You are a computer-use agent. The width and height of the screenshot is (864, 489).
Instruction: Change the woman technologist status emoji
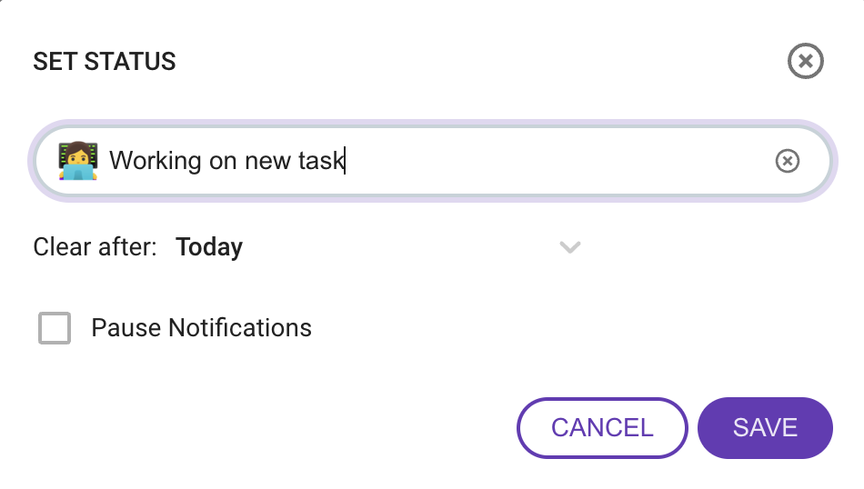point(77,161)
